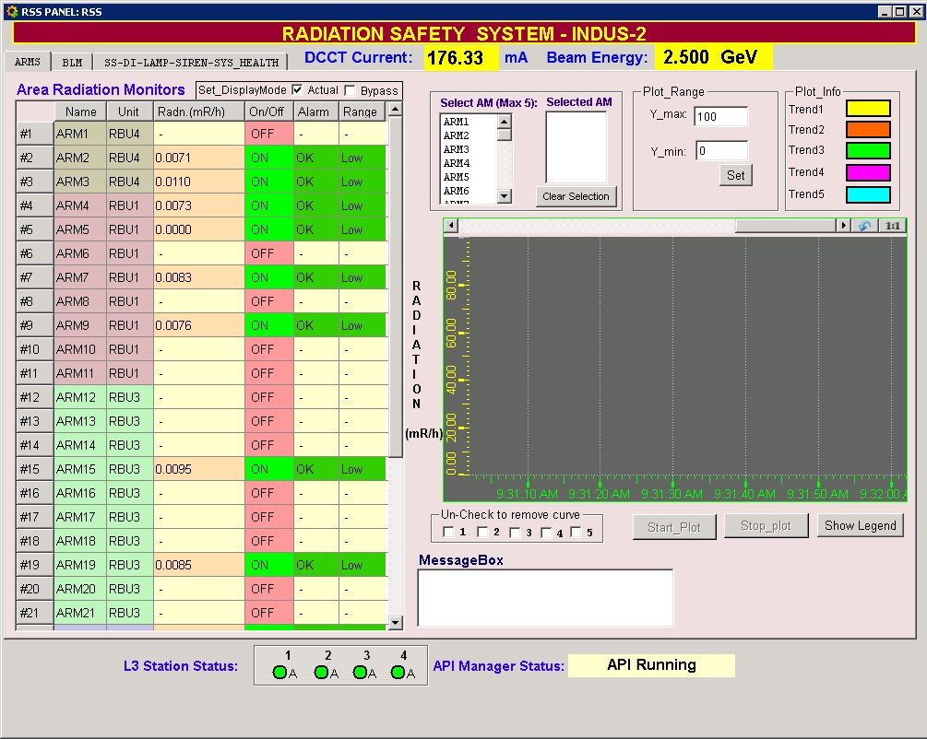Click the Trend4 magenta color swatch

pyautogui.click(x=868, y=172)
